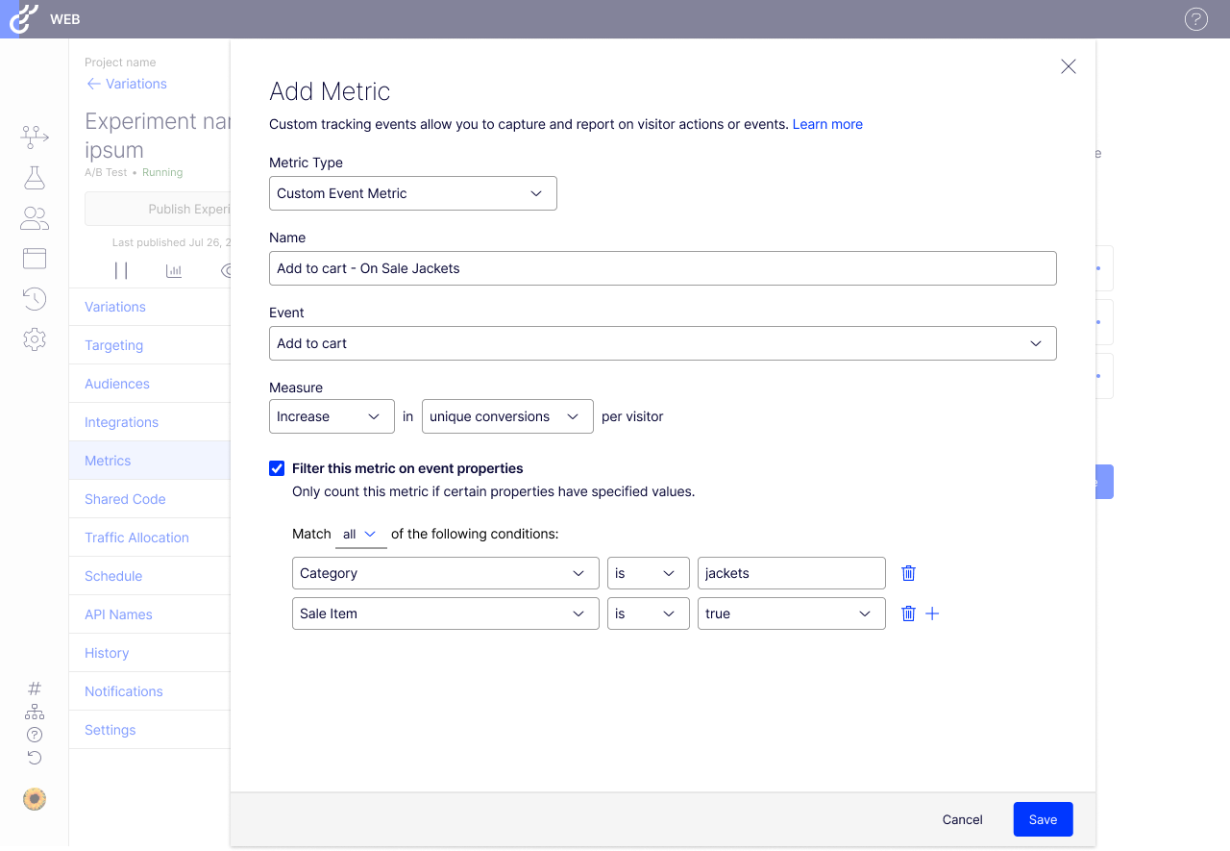Viewport: 1230px width, 851px height.
Task: Open the Traffic Allocation section
Action: [136, 537]
